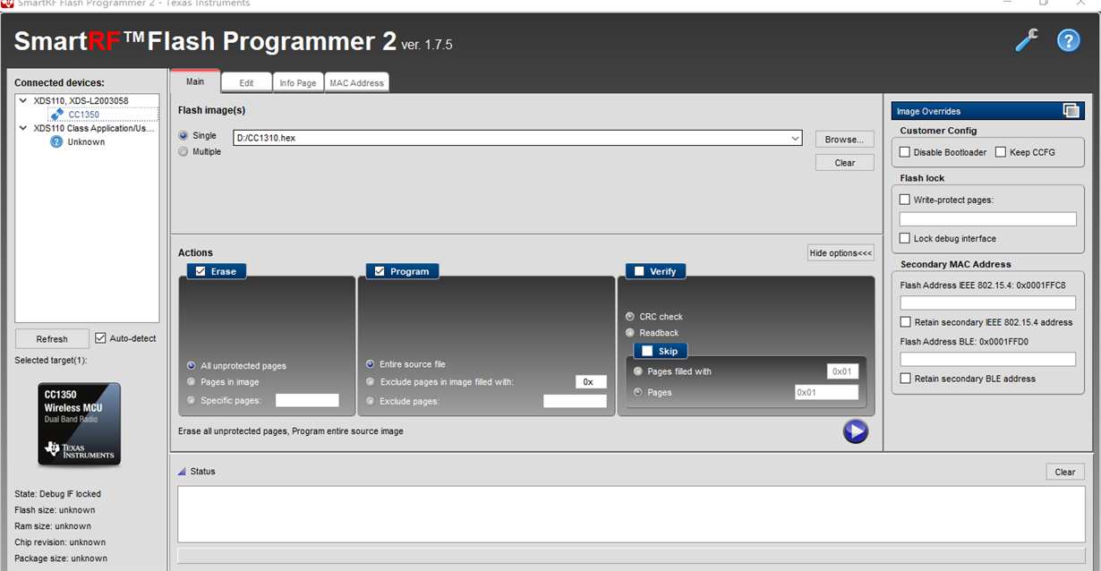Click 'State: Debug IF locked' text
1101x571 pixels.
pos(57,494)
